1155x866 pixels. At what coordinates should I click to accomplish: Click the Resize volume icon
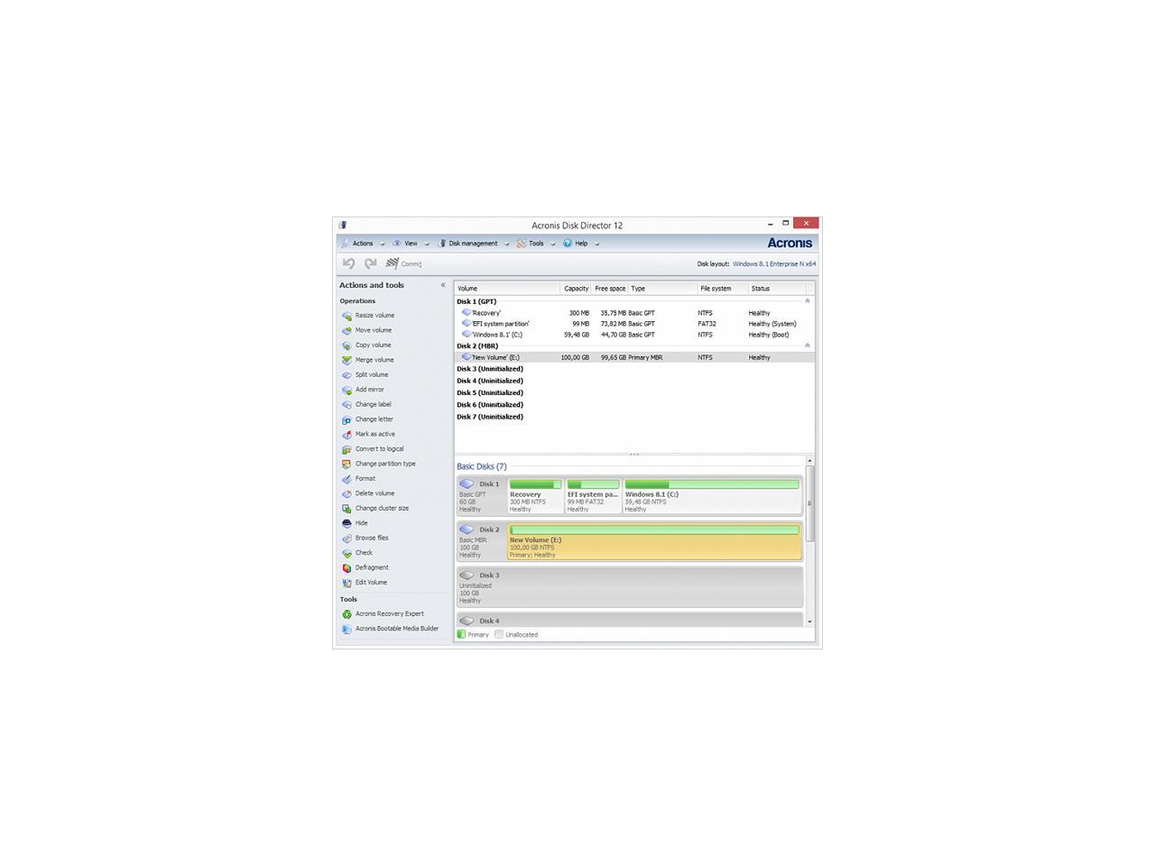coord(346,316)
